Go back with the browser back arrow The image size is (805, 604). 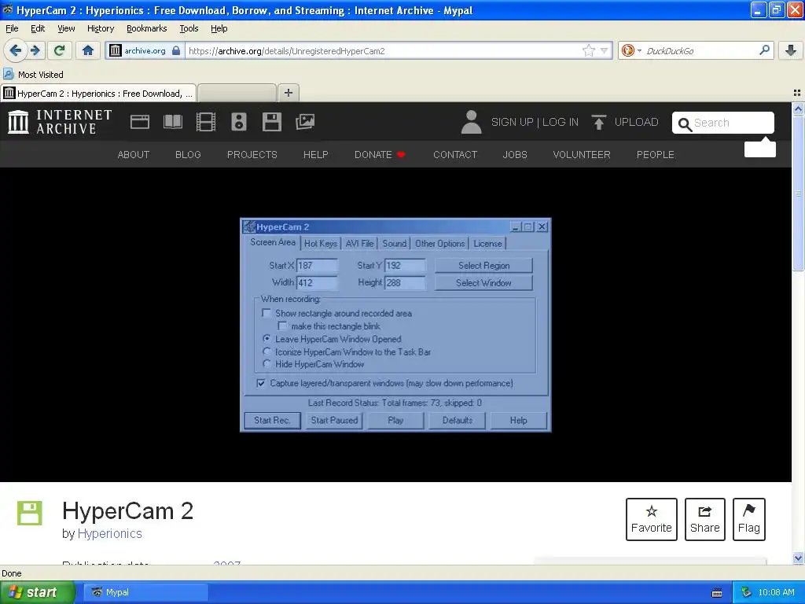(16, 50)
